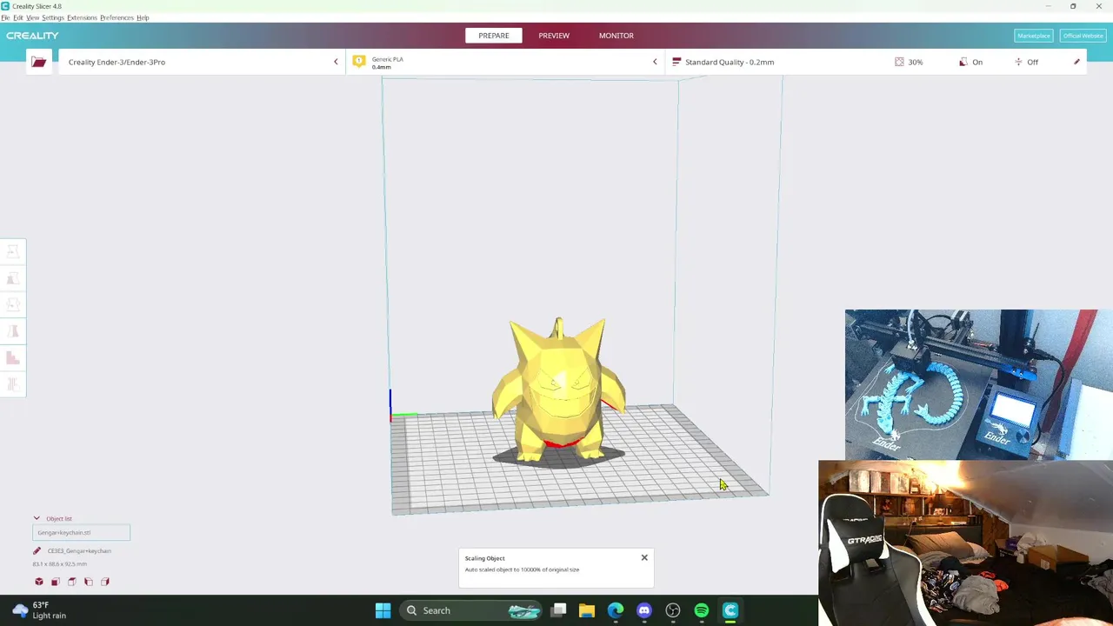Collapse the Object list

[x=37, y=518]
